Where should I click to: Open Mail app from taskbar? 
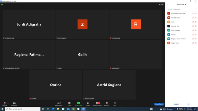(68, 109)
